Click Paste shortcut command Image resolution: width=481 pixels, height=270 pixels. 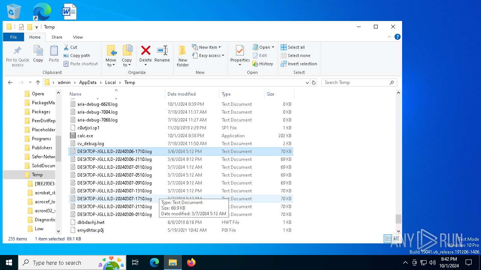(80, 64)
